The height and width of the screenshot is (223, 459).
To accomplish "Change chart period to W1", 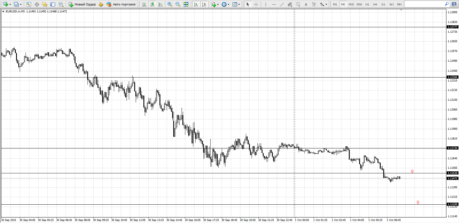I will tap(392, 4).
